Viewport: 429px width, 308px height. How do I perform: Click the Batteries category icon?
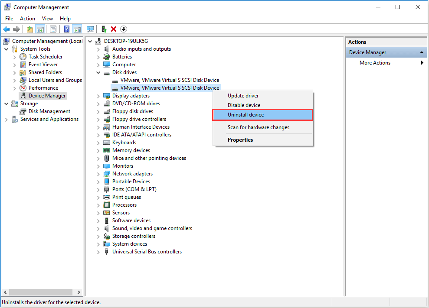[x=106, y=57]
